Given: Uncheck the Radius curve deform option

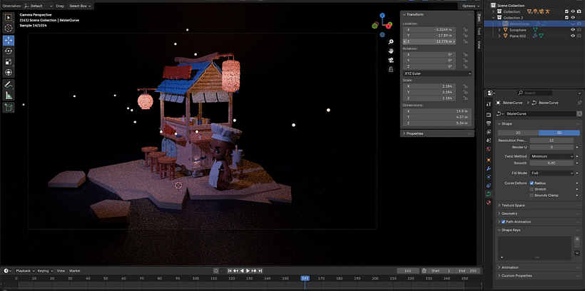Looking at the screenshot, I should [x=532, y=183].
